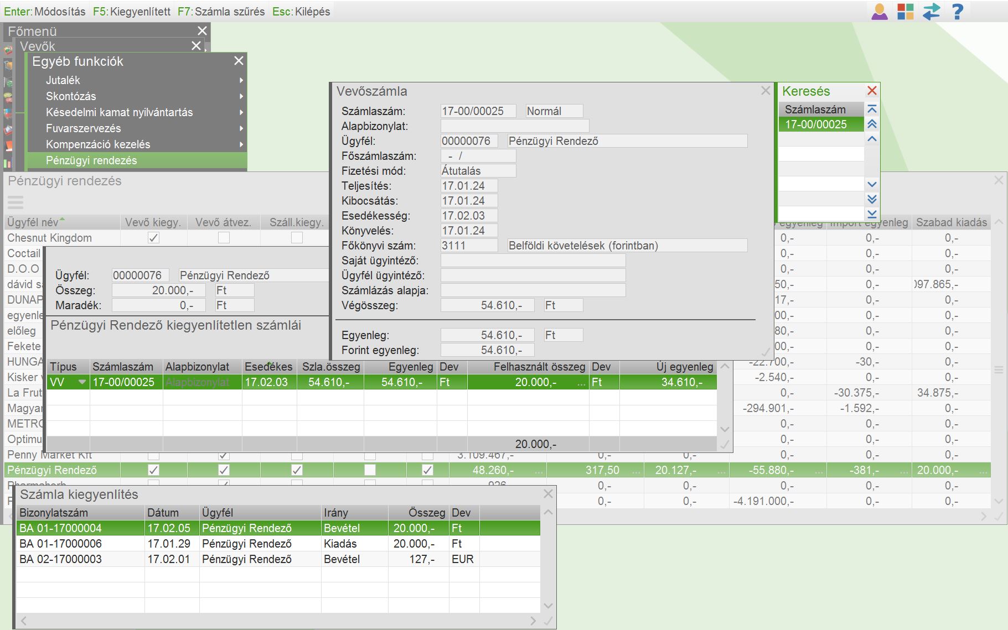Toggle Száll.kiegy. checkbox for Chesnut Kingdom
1008x630 pixels.
(x=297, y=238)
